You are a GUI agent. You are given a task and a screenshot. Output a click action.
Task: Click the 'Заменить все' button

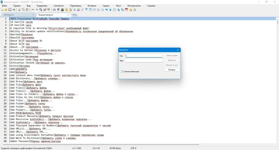[x=172, y=65]
